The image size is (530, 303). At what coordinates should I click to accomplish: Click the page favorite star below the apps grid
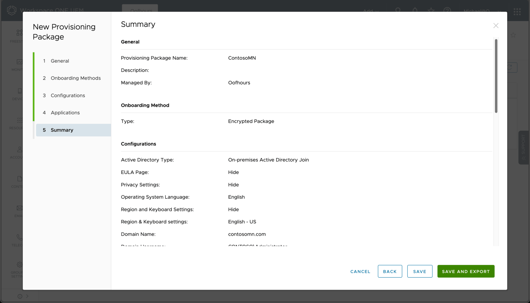point(513,35)
